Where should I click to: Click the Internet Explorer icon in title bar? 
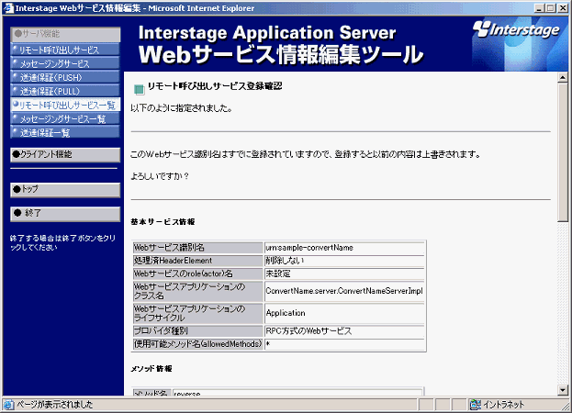click(8, 8)
